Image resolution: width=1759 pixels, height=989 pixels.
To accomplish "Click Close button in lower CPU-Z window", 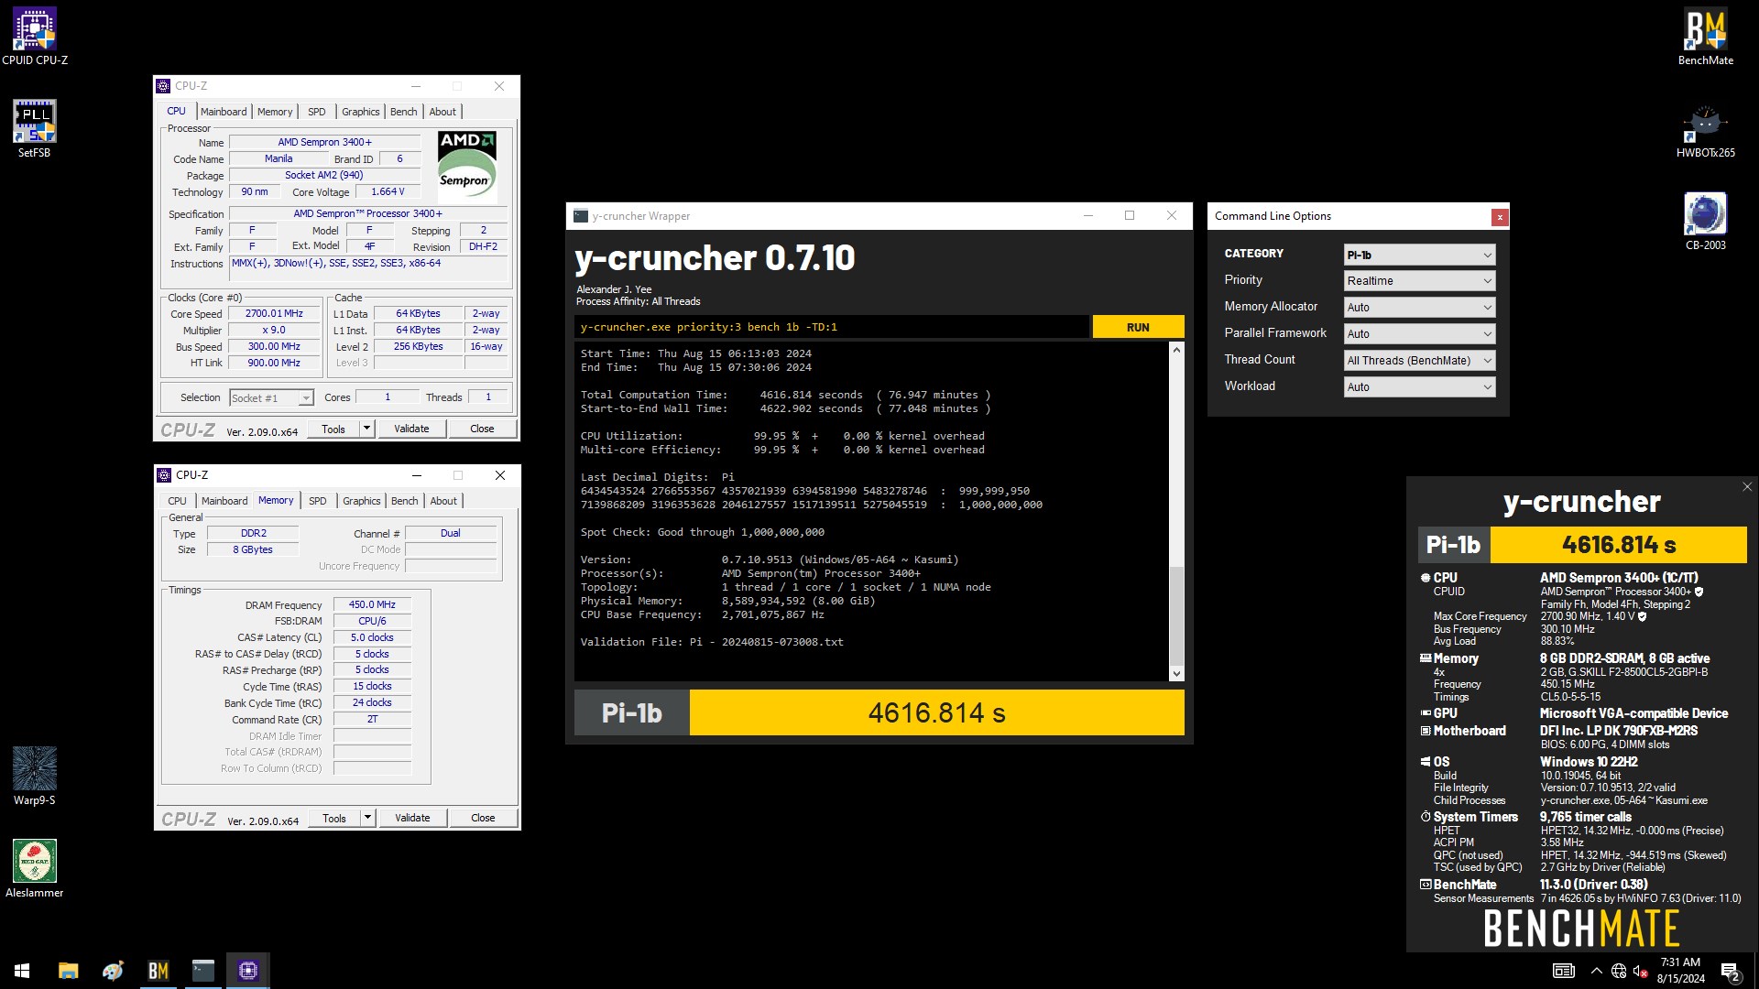I will click(x=483, y=818).
